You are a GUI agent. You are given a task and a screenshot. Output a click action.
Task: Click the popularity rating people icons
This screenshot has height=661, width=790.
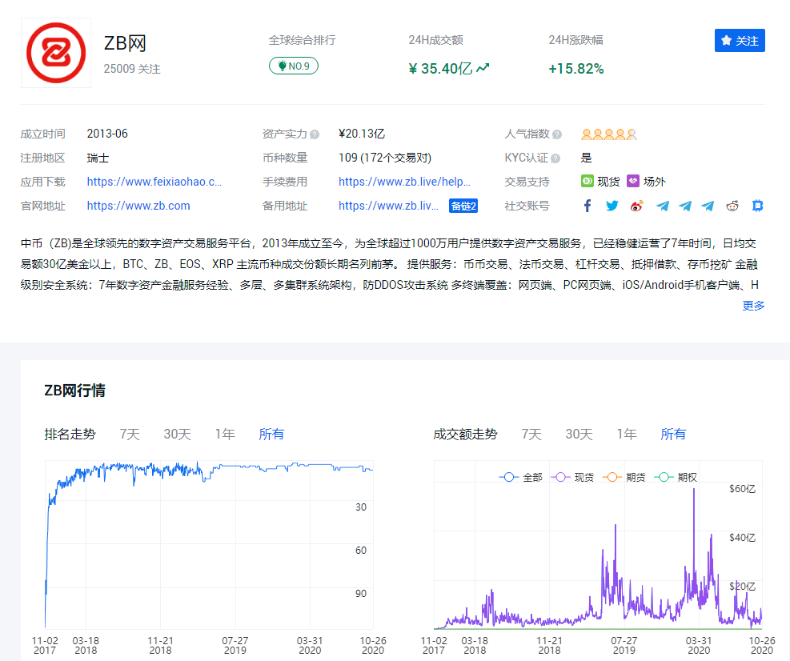(608, 134)
